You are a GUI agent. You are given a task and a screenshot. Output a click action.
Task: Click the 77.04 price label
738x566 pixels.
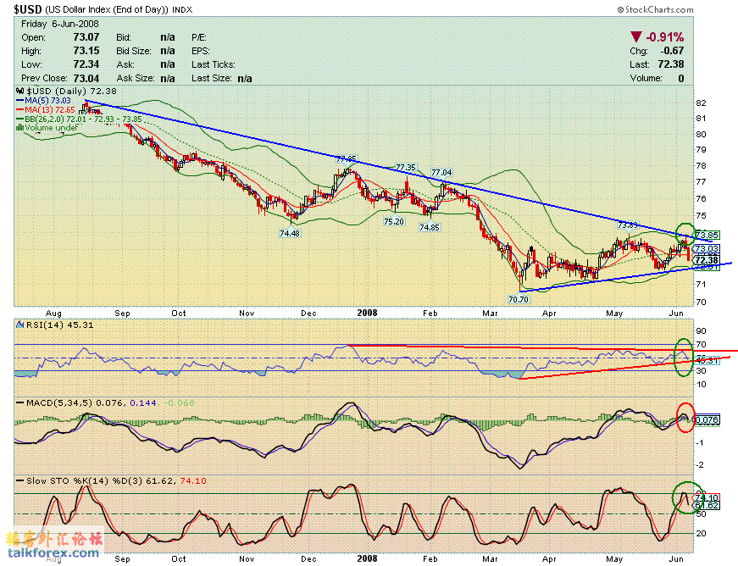click(441, 173)
